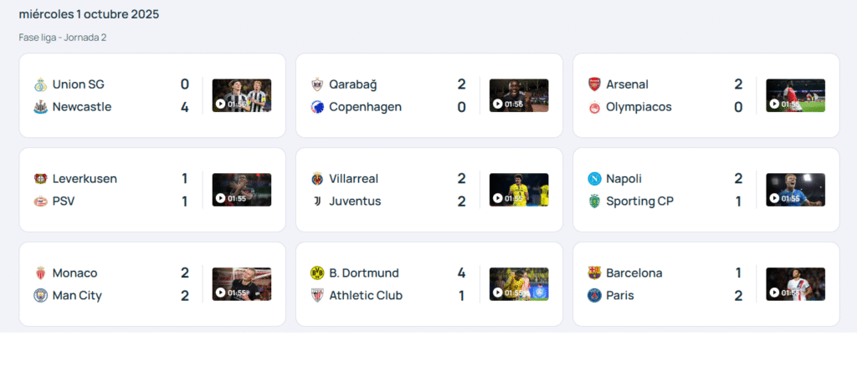The image size is (857, 382).
Task: Click the Napoli club badge
Action: [x=594, y=179]
